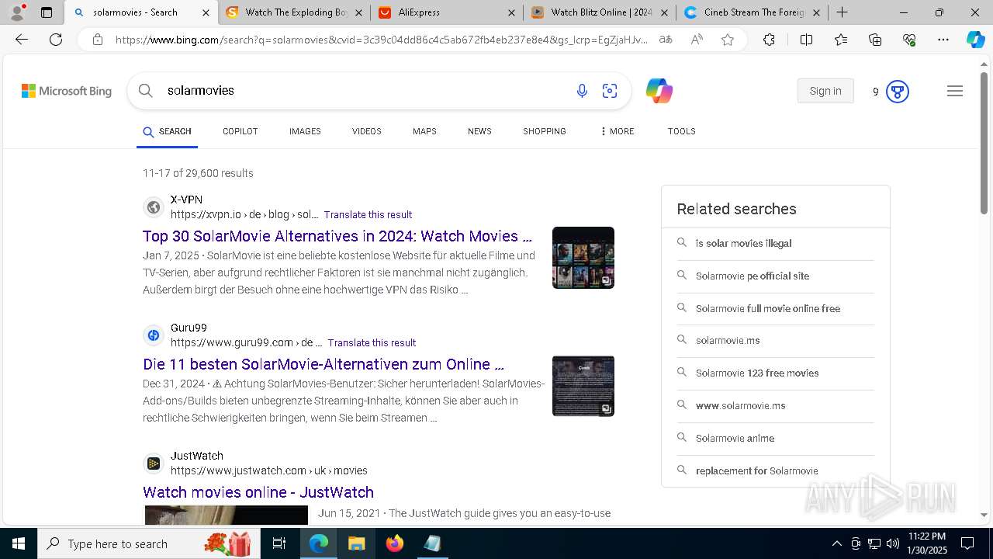This screenshot has height=559, width=993.
Task: Open the Favorites list icon
Action: click(841, 40)
